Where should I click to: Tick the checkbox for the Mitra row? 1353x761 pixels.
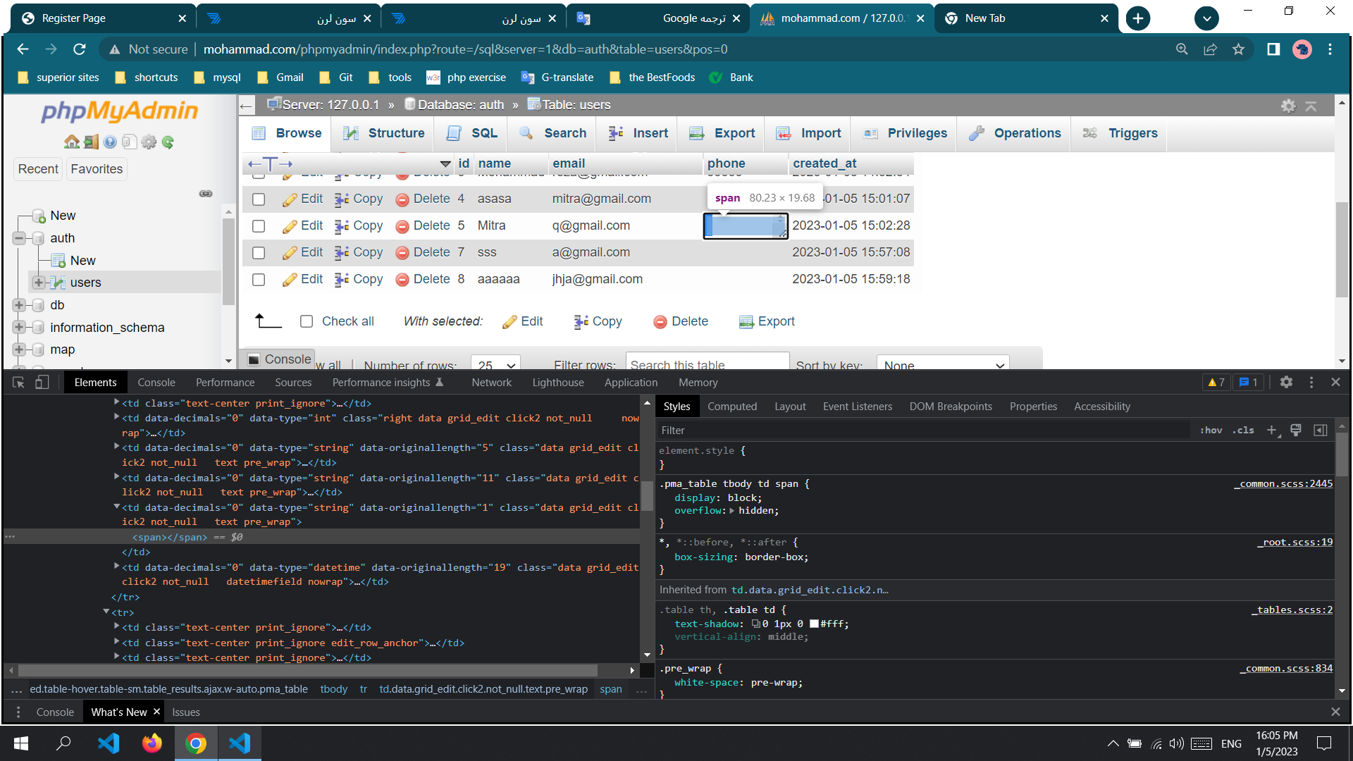pos(259,226)
